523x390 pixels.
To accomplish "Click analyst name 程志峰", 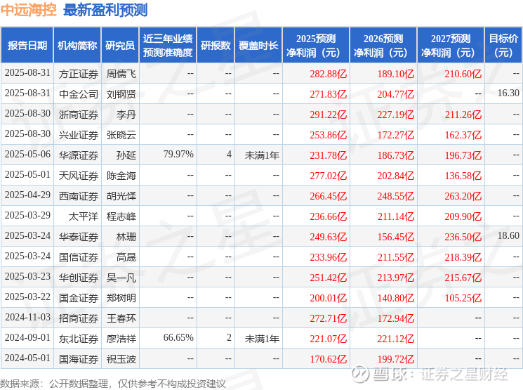I will 121,216.
